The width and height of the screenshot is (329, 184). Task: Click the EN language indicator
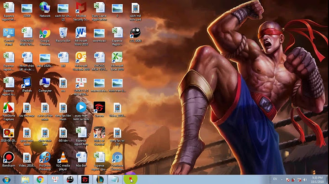(x=275, y=179)
